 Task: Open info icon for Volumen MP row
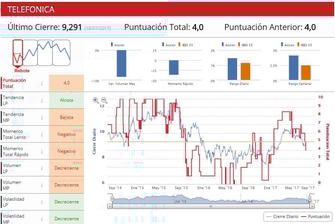click(42, 185)
